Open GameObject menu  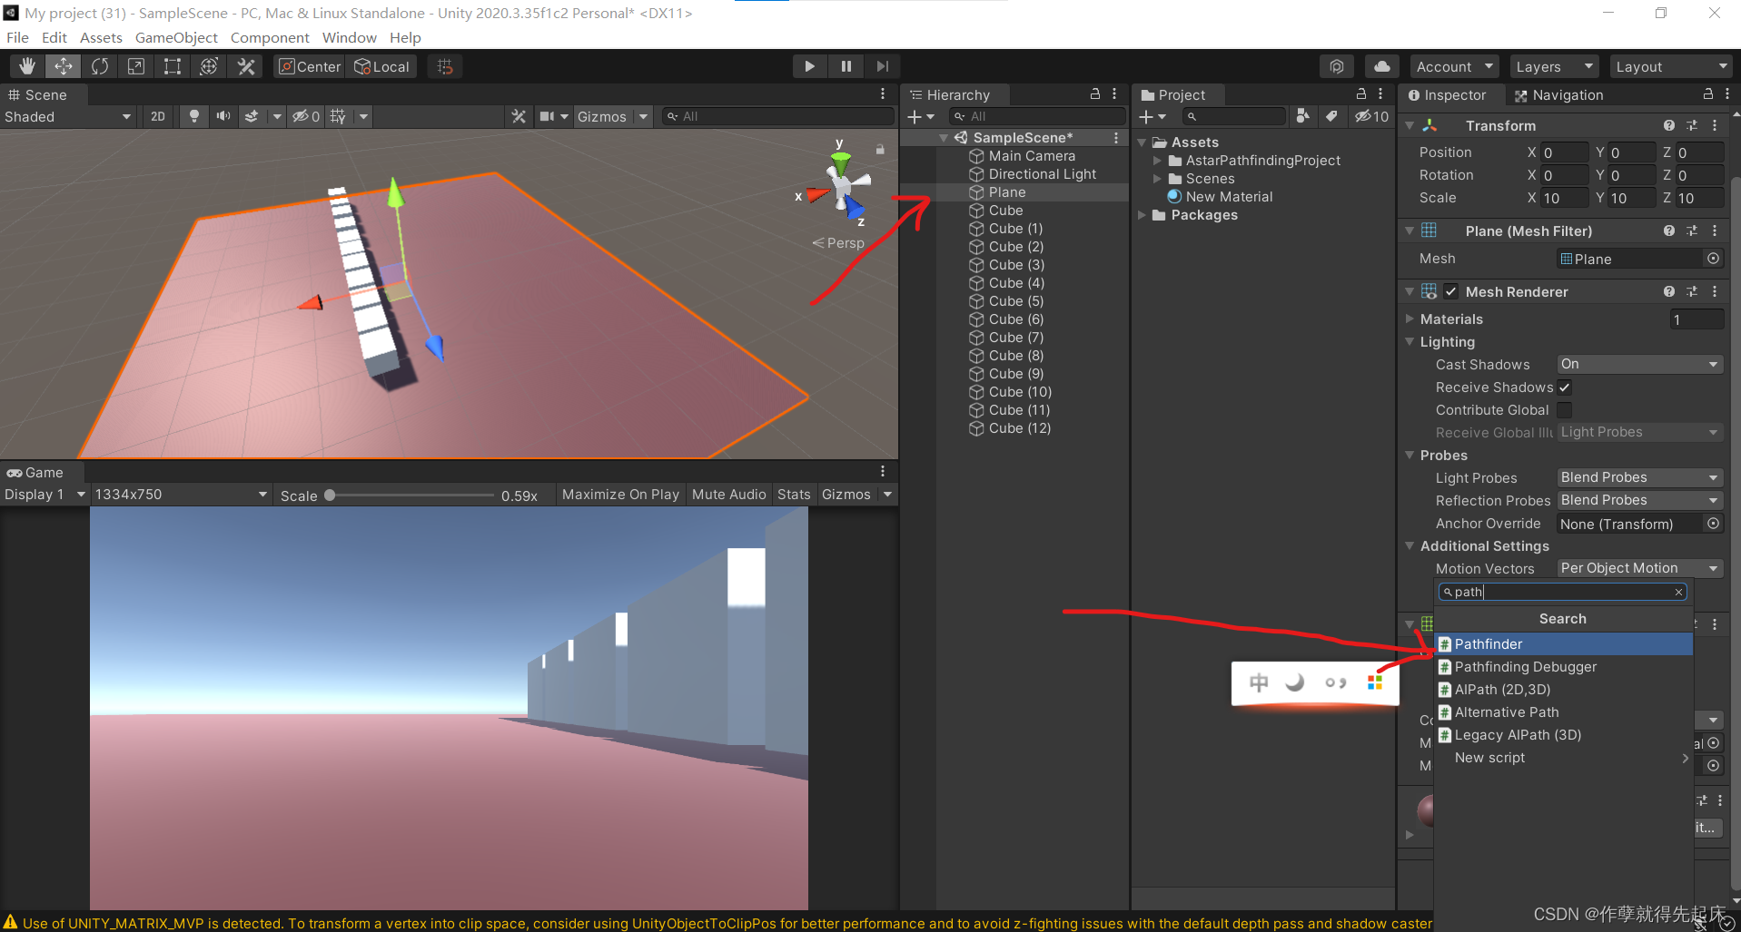pyautogui.click(x=176, y=38)
